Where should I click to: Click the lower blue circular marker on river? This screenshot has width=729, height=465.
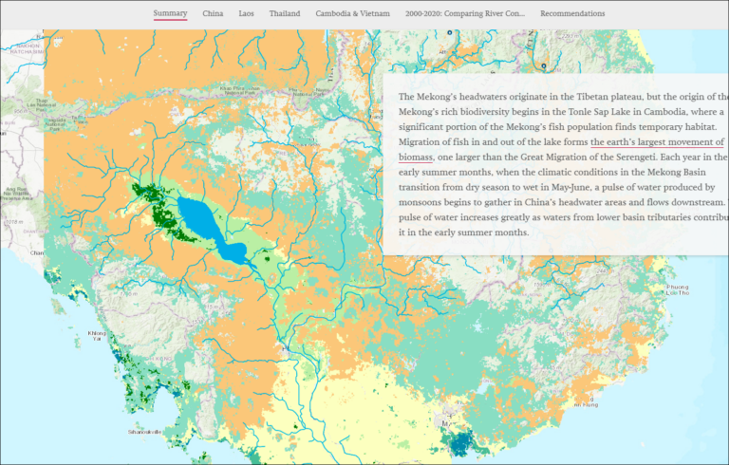click(x=544, y=66)
